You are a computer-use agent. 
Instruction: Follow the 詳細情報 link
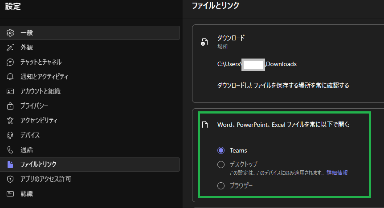pos(337,173)
